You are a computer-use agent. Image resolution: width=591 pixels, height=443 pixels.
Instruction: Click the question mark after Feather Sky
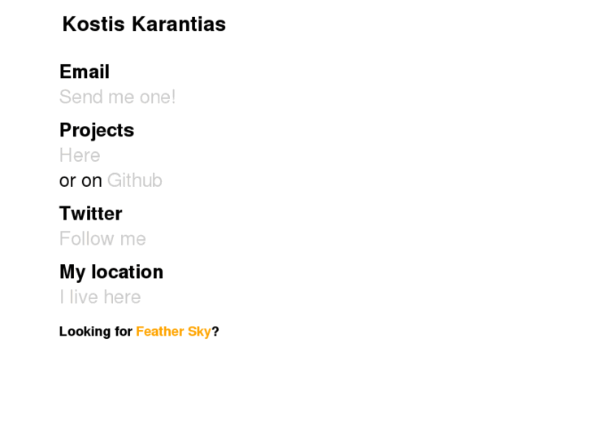click(215, 332)
